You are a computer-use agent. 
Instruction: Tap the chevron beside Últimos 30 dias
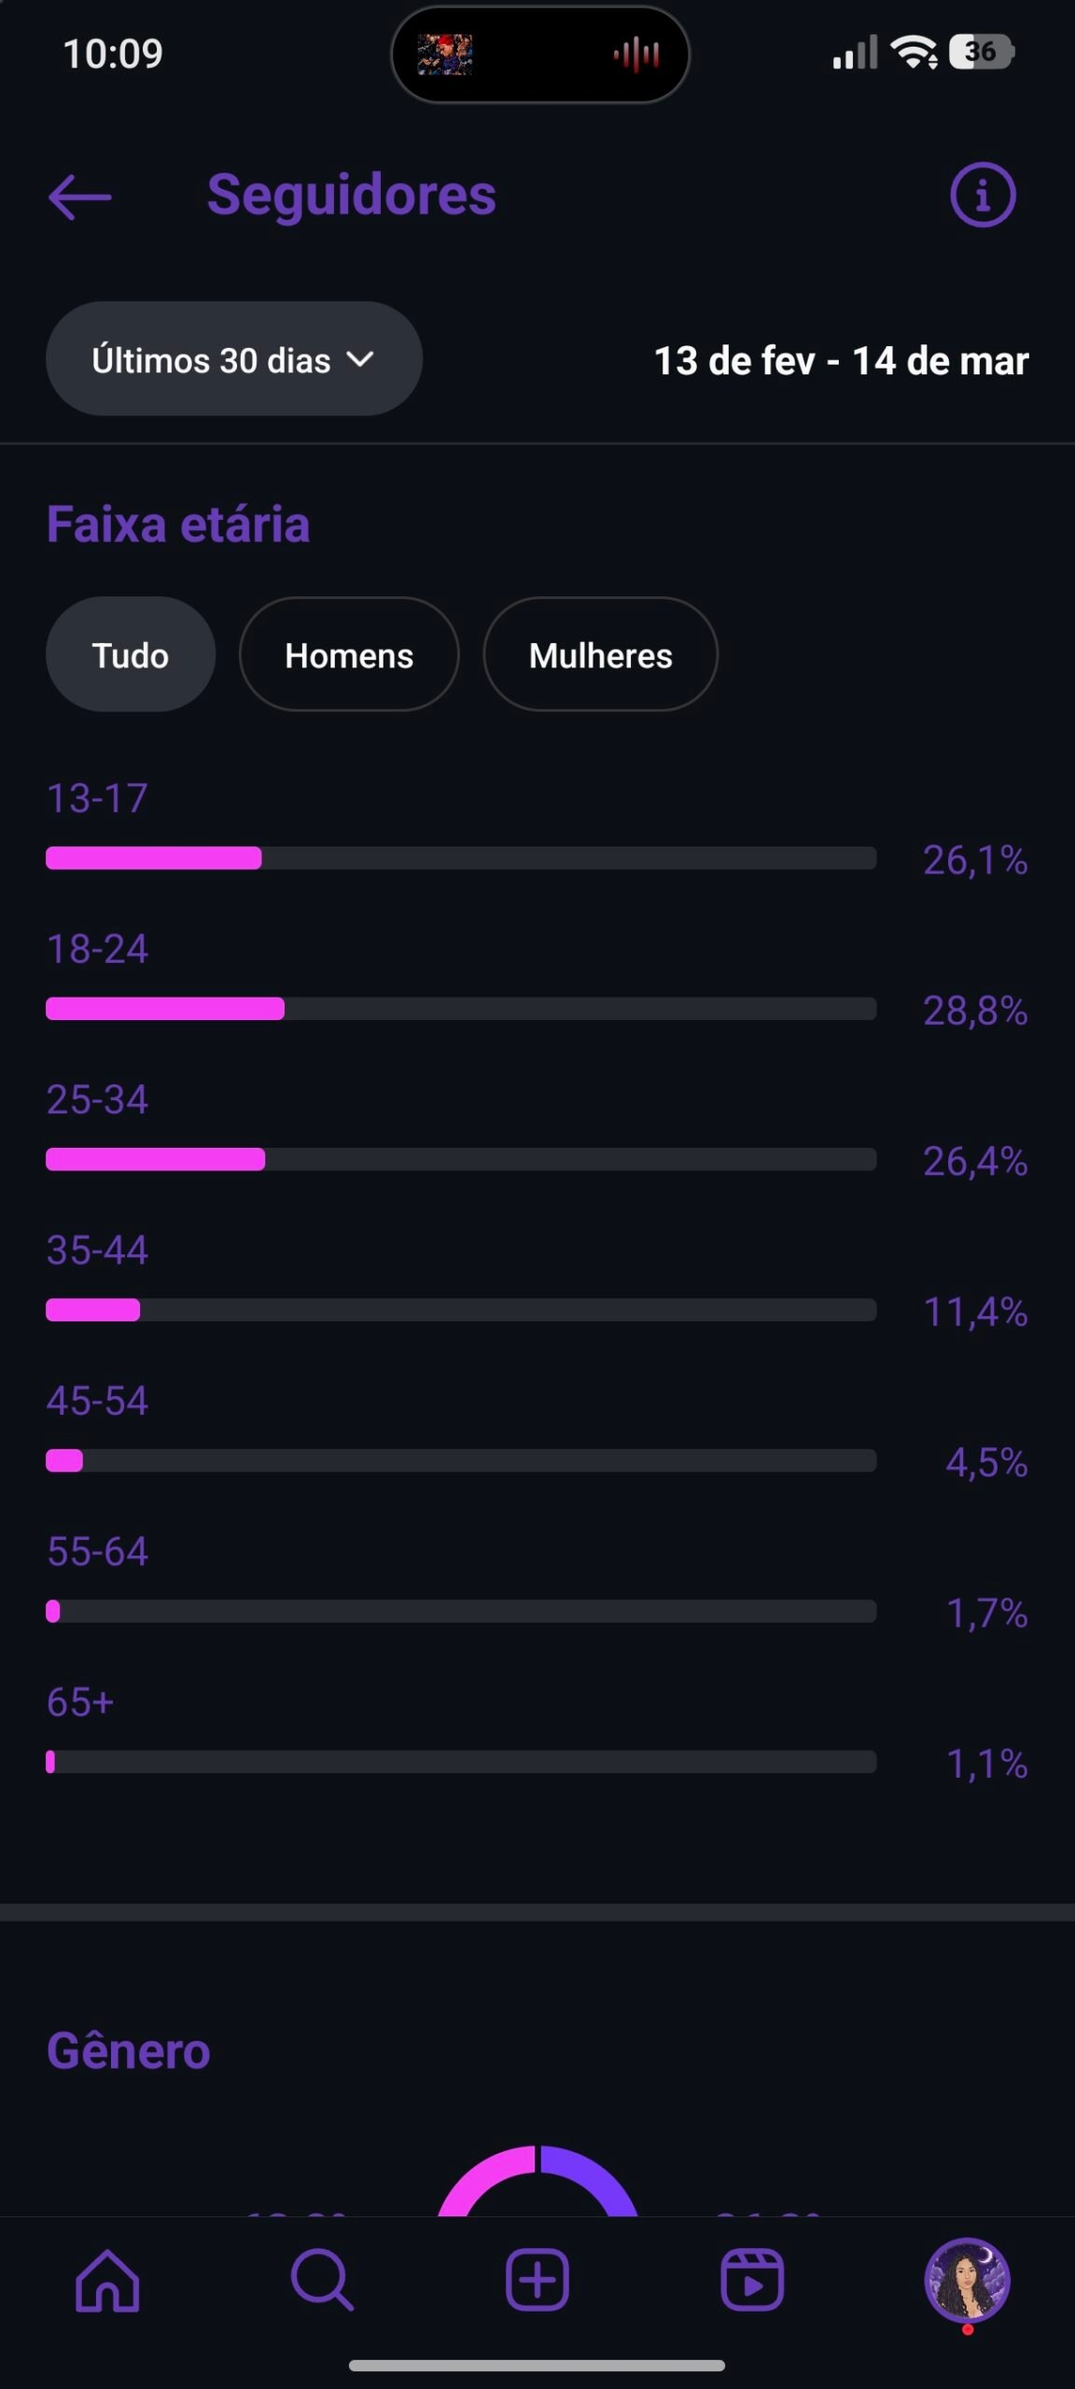coord(360,359)
